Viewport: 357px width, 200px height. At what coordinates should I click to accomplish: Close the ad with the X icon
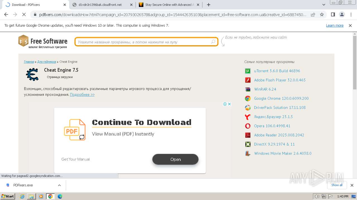click(x=229, y=104)
